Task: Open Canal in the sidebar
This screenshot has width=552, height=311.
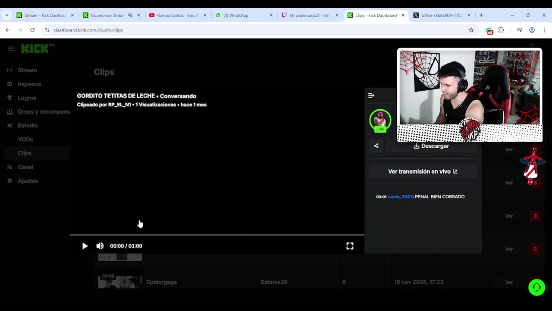Action: point(25,167)
